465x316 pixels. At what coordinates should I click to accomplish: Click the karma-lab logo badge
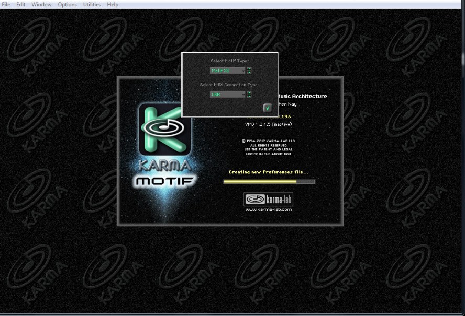coord(269,200)
